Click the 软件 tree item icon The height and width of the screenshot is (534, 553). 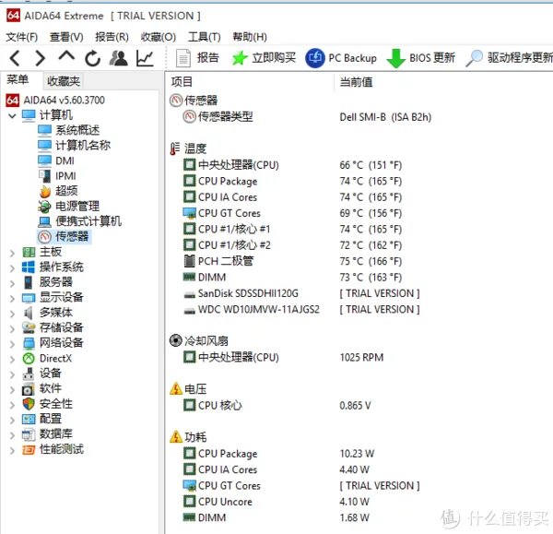29,389
